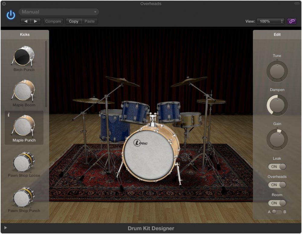The image size is (302, 234).
Task: Expand the bottom-left disclosure triangle
Action: coord(5,228)
